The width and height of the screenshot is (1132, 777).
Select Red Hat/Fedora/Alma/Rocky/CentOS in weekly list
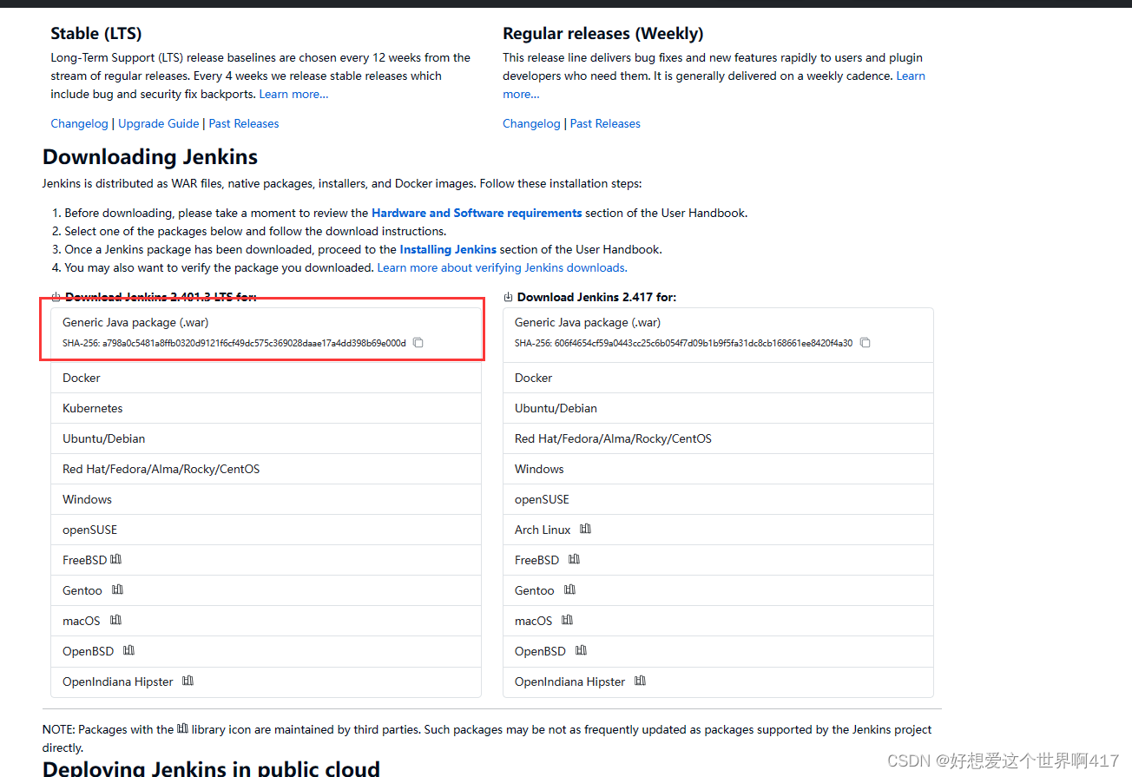point(718,438)
